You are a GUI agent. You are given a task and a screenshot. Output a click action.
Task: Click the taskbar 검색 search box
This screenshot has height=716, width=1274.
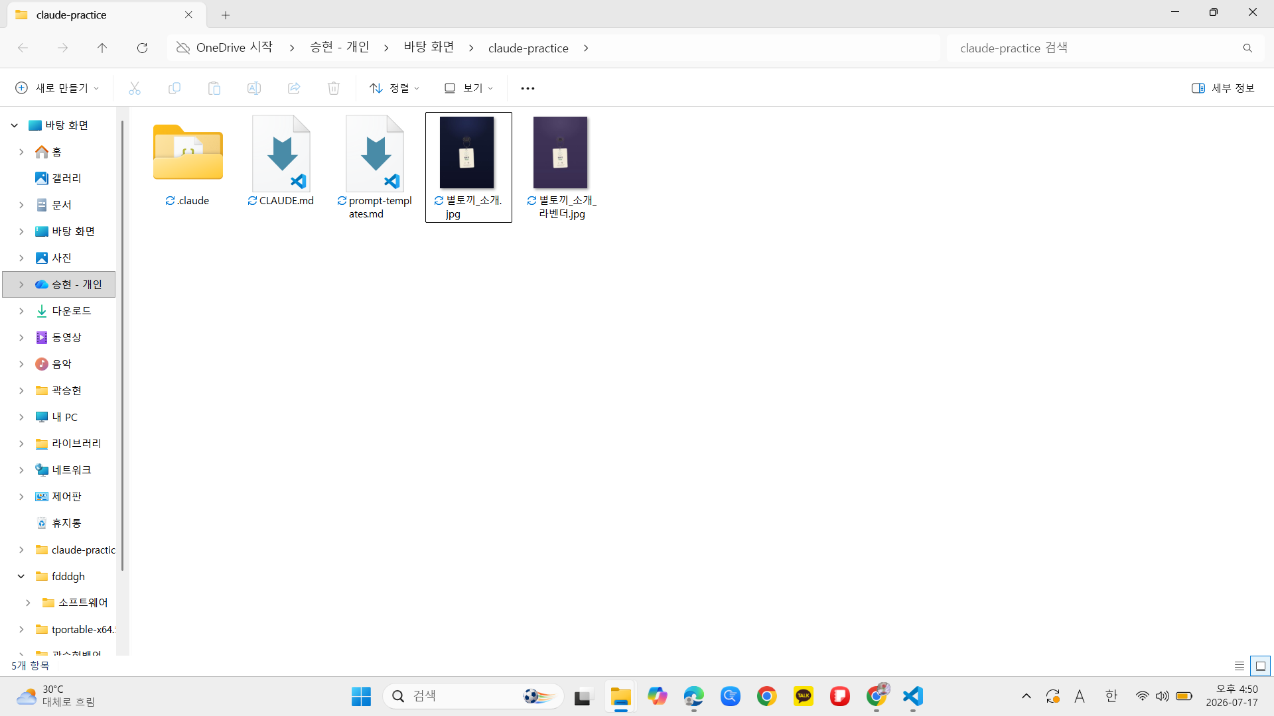coord(473,696)
